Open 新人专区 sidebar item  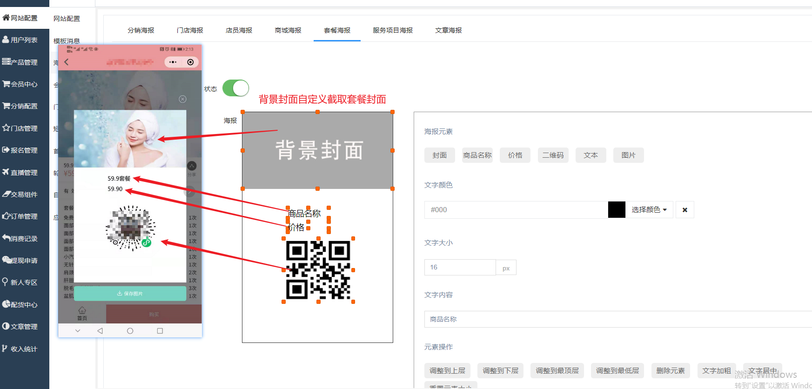pos(20,282)
